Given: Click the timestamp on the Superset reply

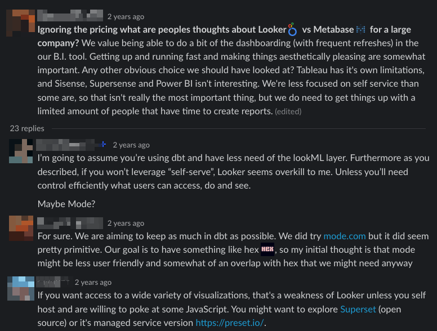Looking at the screenshot, I should click(x=93, y=282).
